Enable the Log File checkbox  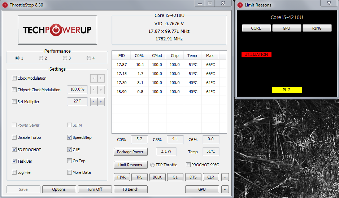[x=14, y=172]
